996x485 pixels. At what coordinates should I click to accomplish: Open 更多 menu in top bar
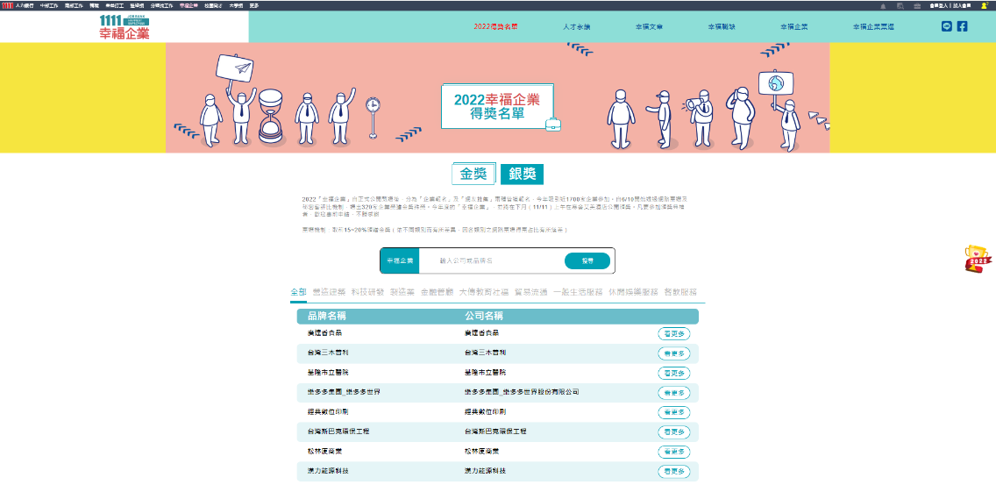tap(254, 6)
